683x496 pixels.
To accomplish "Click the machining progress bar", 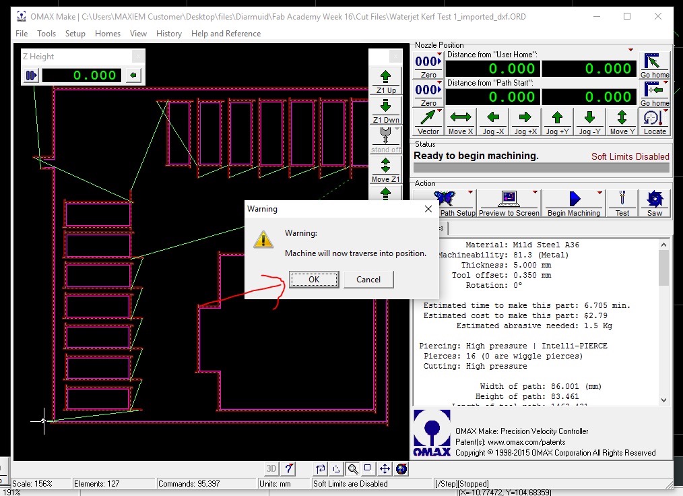I will click(542, 168).
